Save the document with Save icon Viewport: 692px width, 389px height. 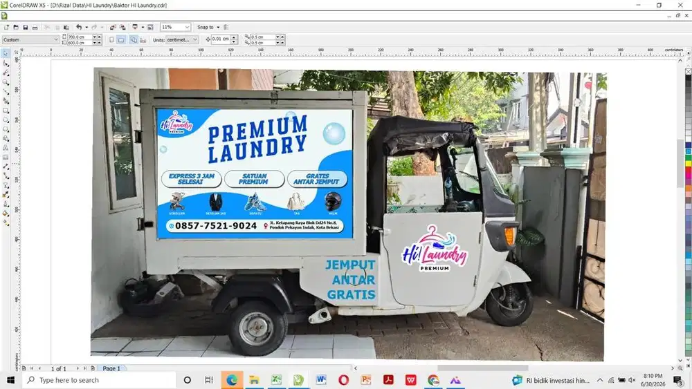pyautogui.click(x=25, y=28)
